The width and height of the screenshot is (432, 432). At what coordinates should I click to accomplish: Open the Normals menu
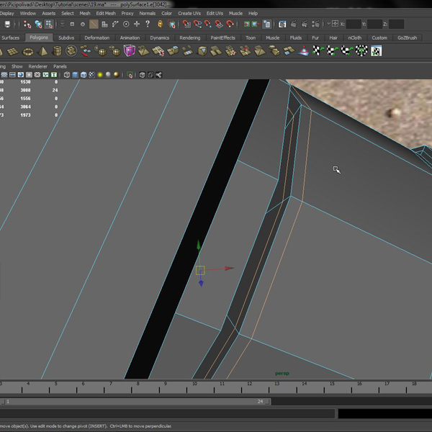[x=147, y=13]
